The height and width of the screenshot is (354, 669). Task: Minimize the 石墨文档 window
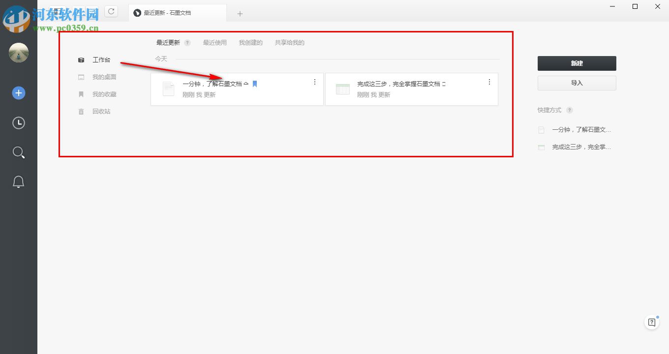click(612, 6)
